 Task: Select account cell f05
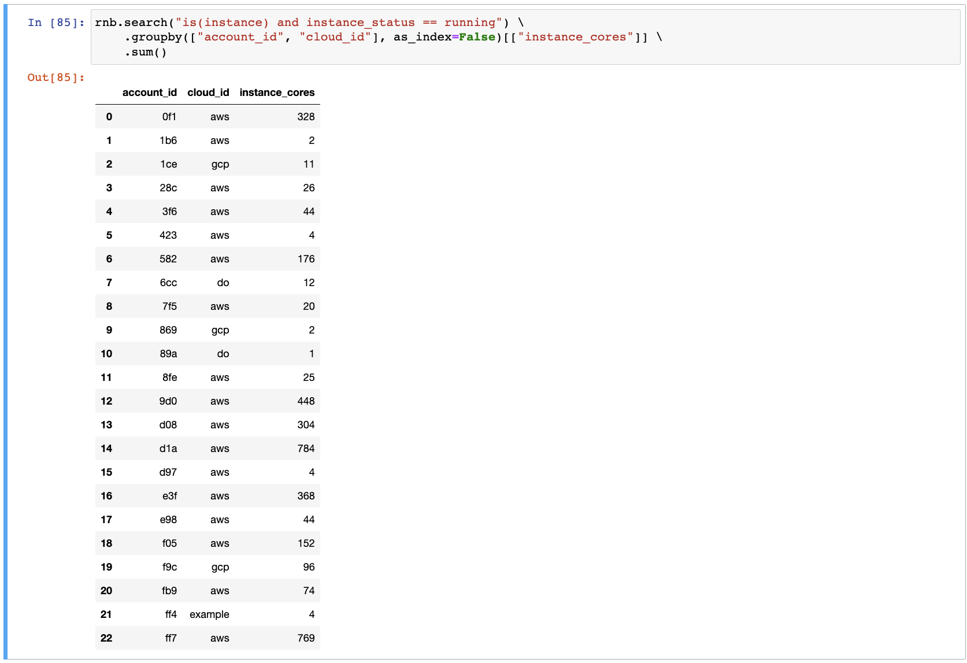point(169,543)
